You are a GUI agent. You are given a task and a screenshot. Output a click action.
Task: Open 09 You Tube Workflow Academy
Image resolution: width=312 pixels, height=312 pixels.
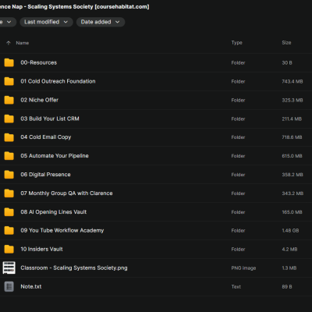pos(62,231)
